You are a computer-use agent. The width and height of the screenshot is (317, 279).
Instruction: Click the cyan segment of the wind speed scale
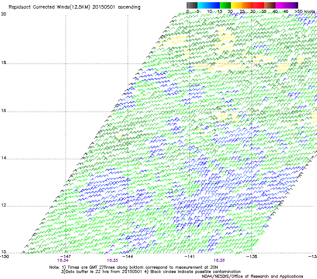coord(203,5)
